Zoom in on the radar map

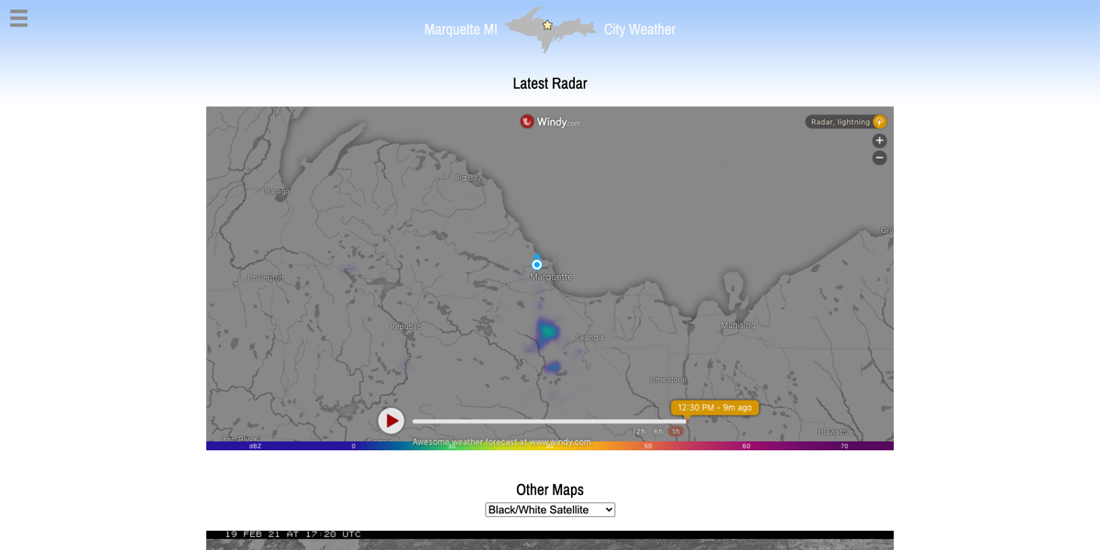point(878,139)
